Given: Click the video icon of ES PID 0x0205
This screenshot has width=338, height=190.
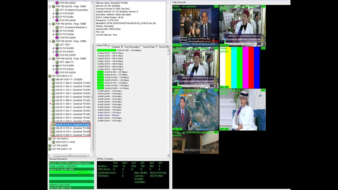Looking at the screenshot, I should click(x=57, y=13).
